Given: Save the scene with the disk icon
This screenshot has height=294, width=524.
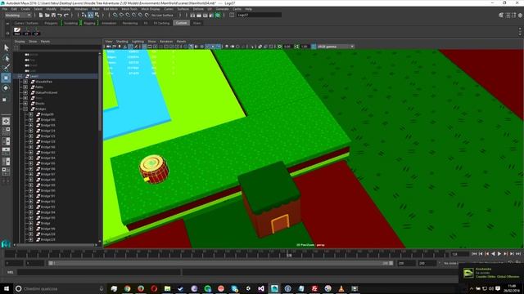Looking at the screenshot, I should [53, 15].
